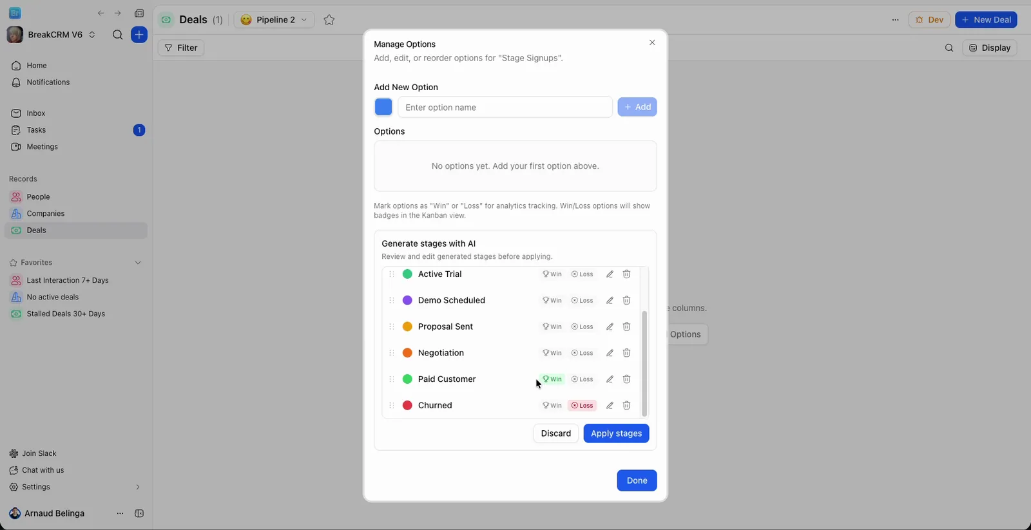This screenshot has width=1031, height=530.
Task: Click the favorite star next to Pipeline 2
Action: pos(329,20)
